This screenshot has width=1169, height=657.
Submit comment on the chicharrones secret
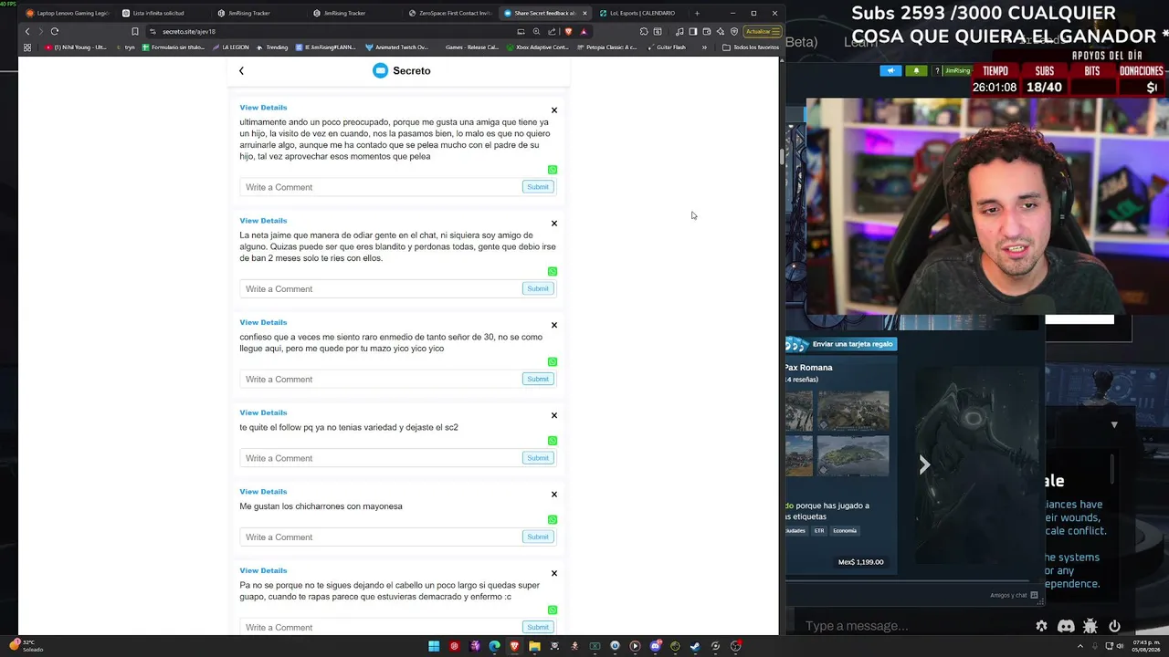[x=538, y=537]
